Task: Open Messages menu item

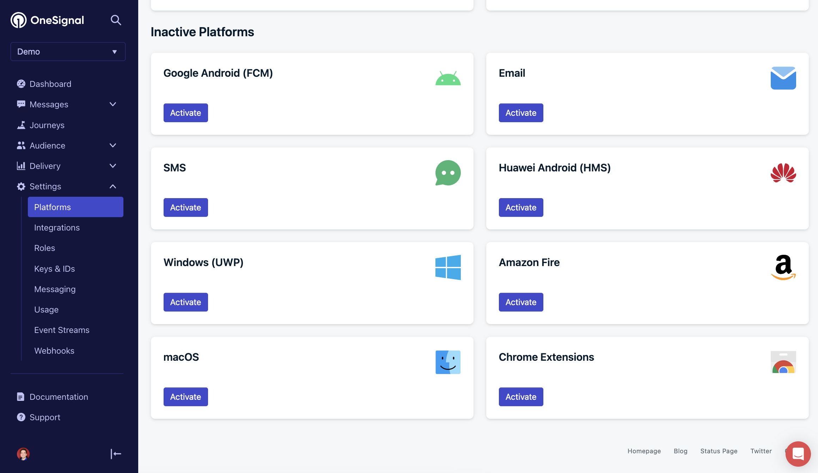Action: pos(49,104)
